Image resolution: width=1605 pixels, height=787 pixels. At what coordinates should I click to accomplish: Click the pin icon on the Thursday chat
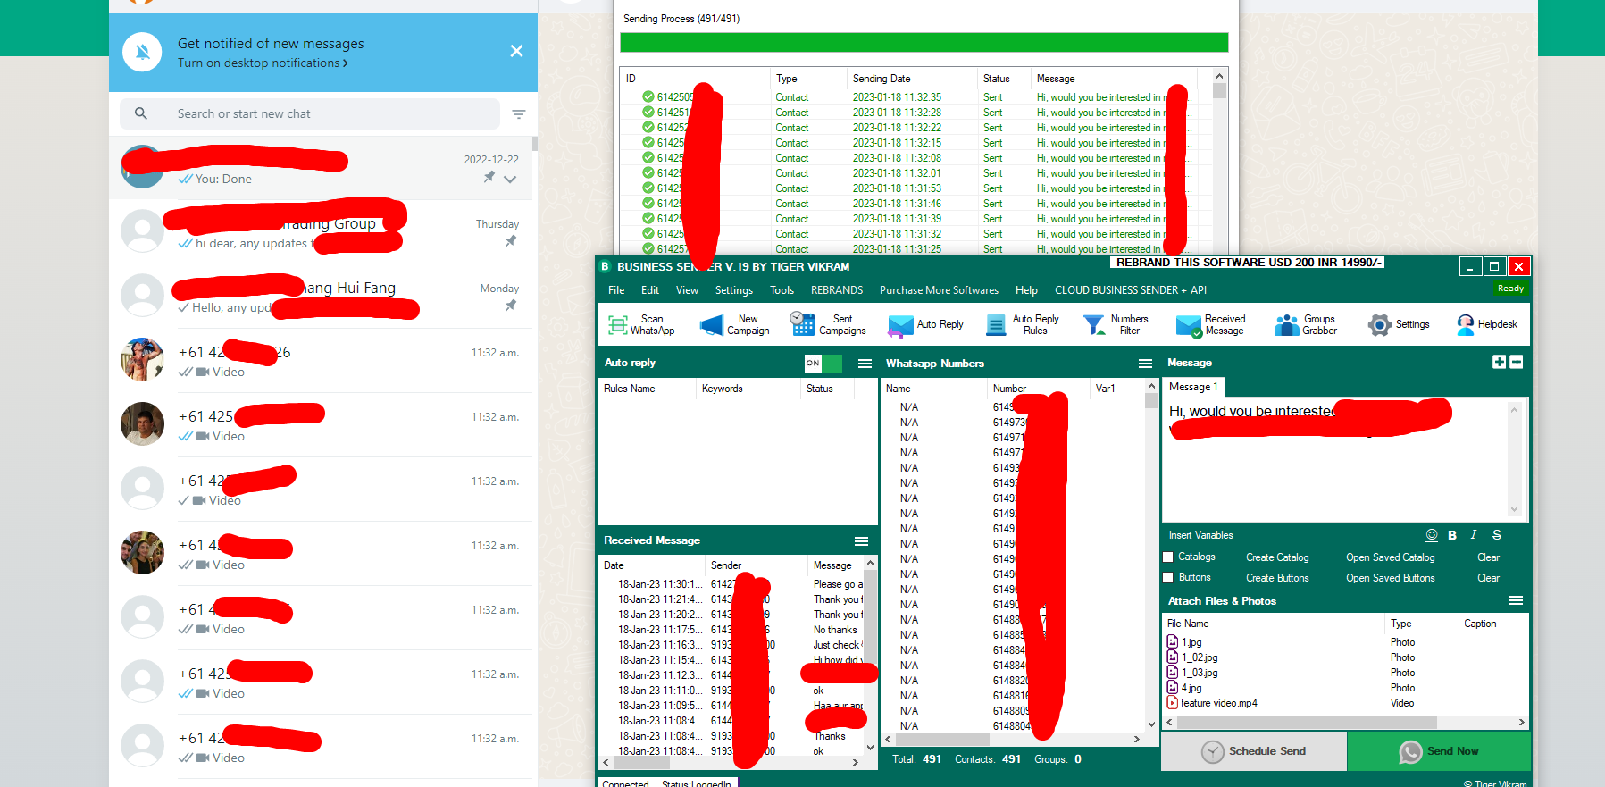tap(511, 241)
